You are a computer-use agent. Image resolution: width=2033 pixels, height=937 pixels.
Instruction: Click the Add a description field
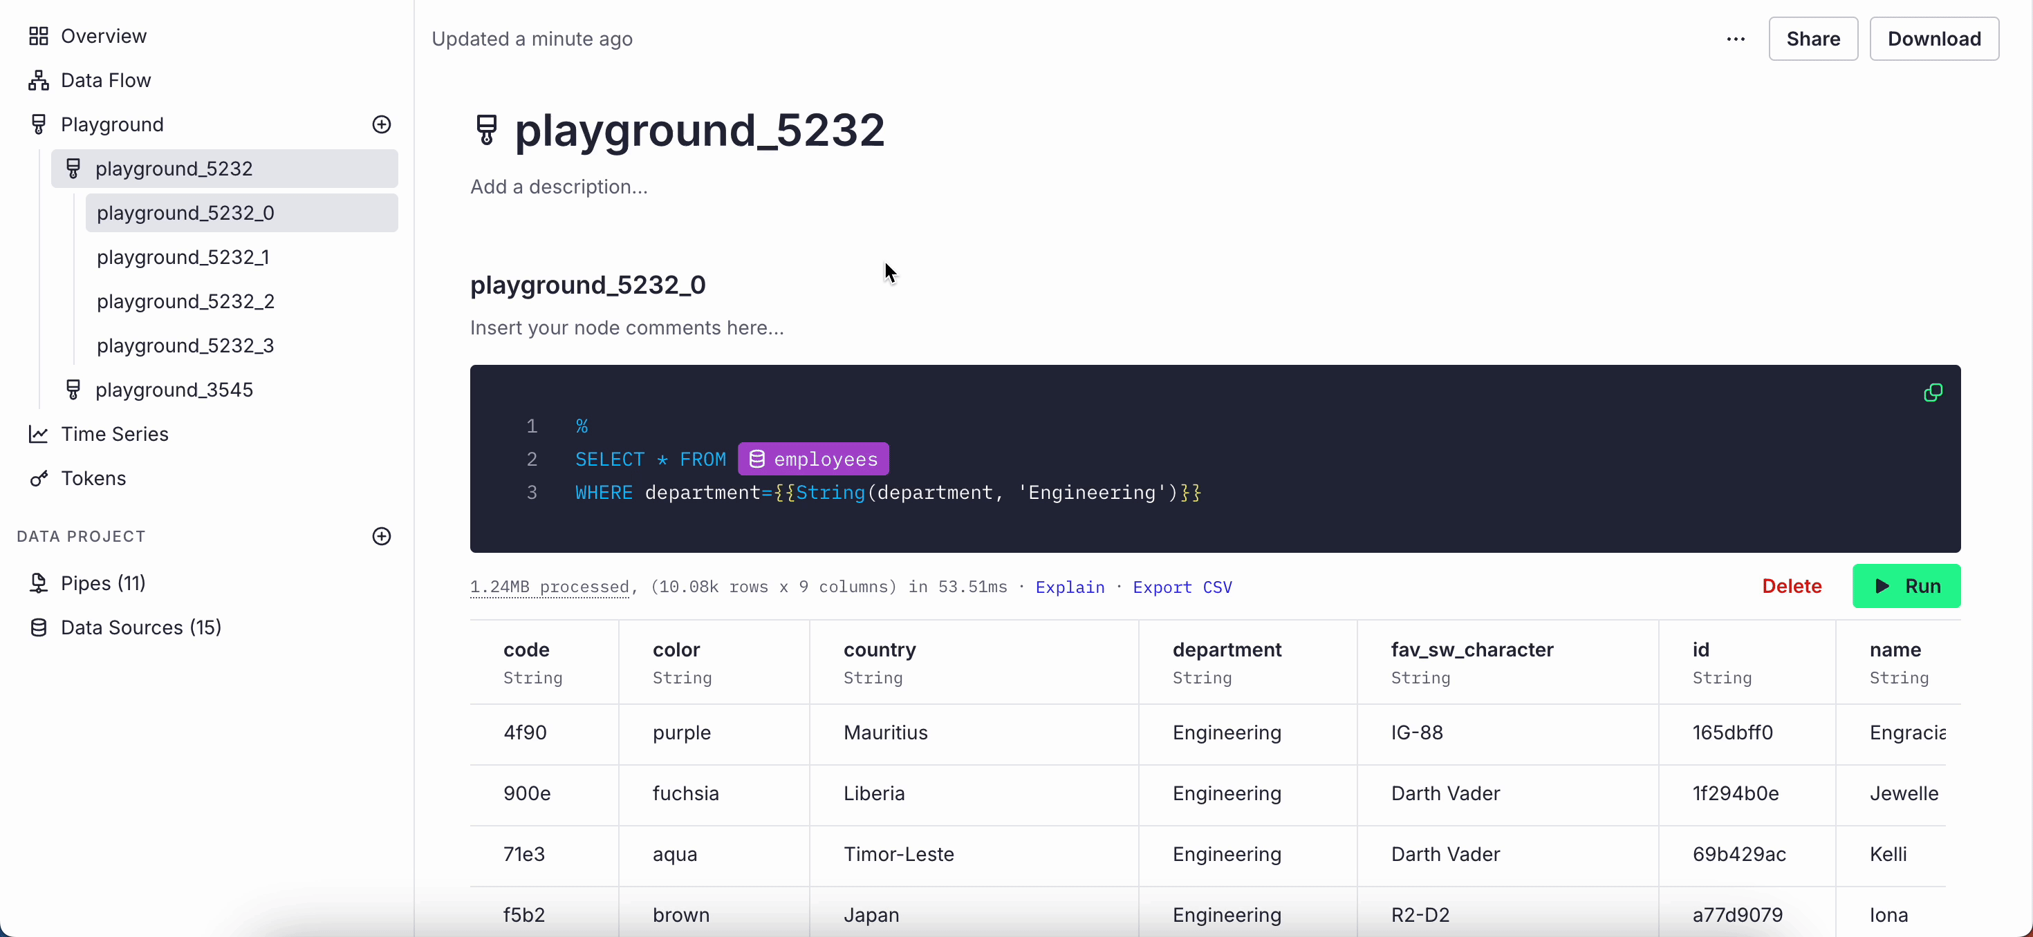559,187
